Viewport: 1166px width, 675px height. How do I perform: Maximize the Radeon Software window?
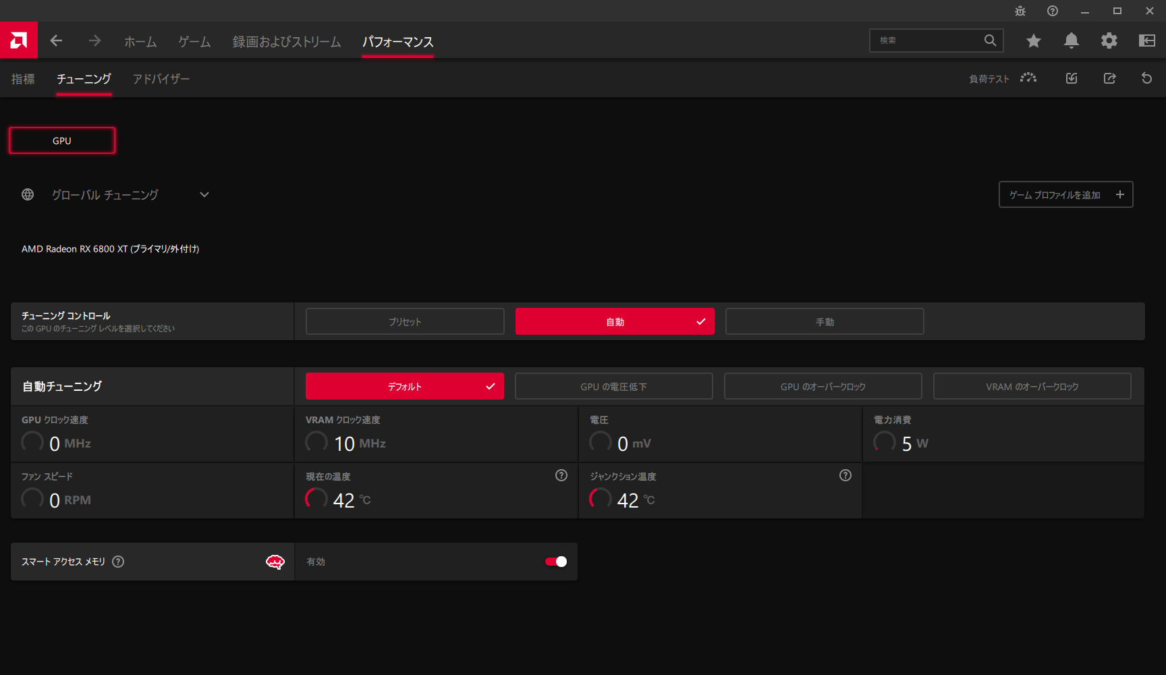pyautogui.click(x=1117, y=11)
